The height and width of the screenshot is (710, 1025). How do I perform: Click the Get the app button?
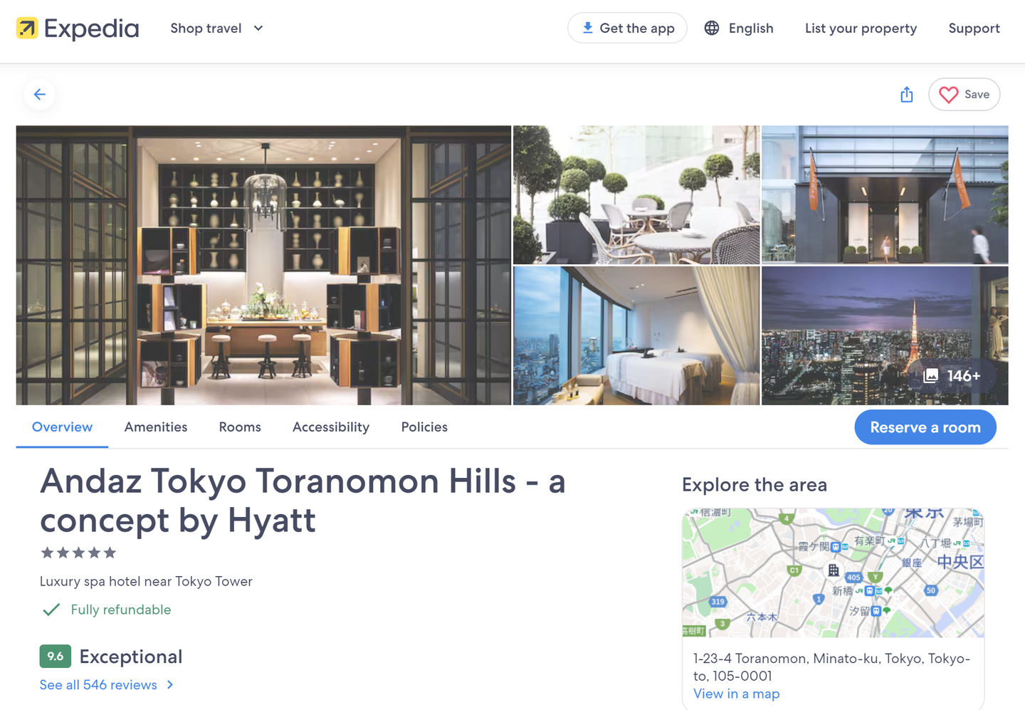(627, 28)
